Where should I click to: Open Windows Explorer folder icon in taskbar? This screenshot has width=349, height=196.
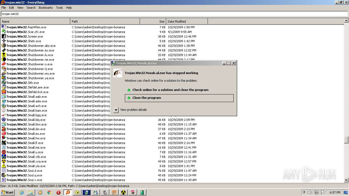pos(31,192)
